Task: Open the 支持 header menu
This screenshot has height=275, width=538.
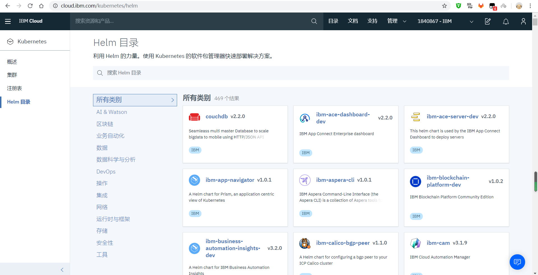Action: pos(372,21)
